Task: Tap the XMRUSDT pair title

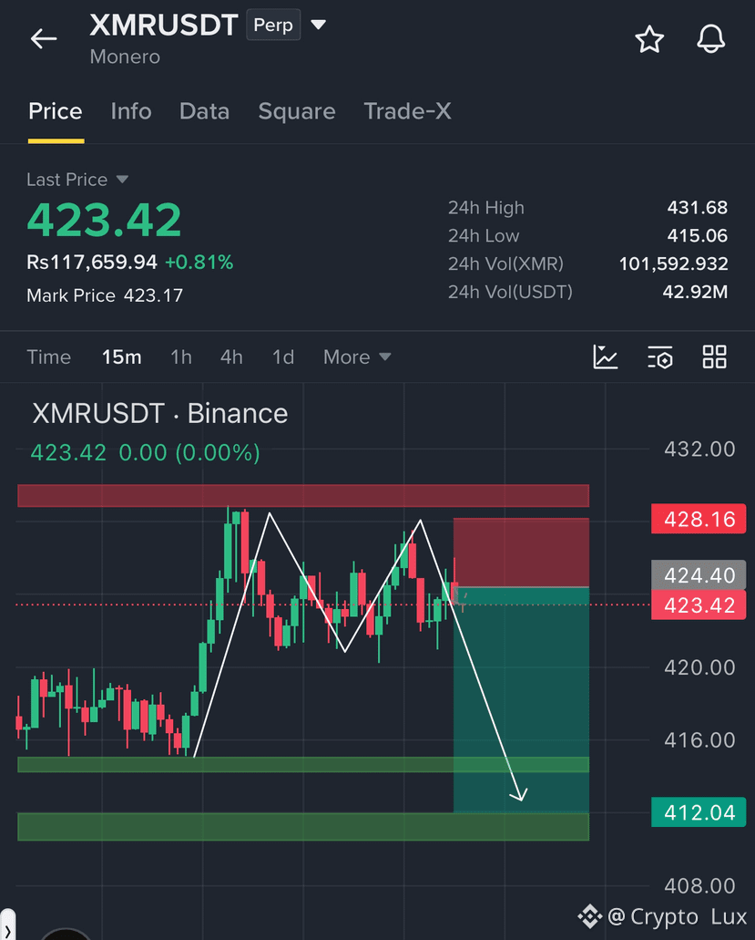Action: point(163,26)
